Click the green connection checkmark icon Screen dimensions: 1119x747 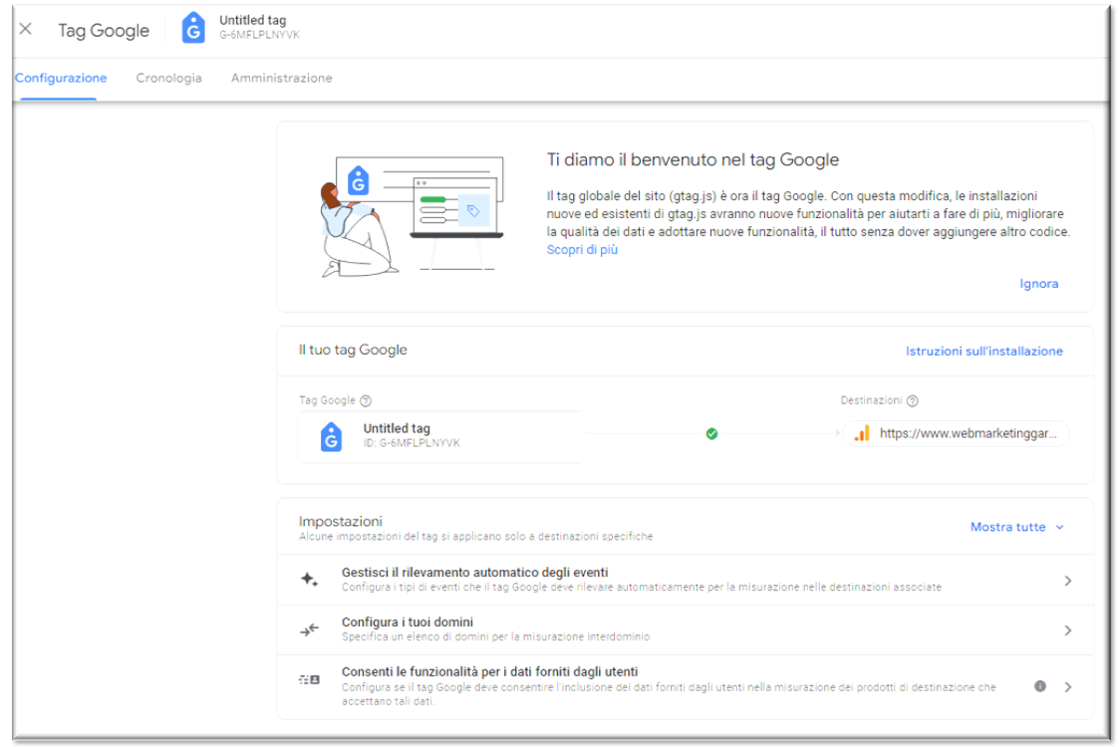coord(711,434)
